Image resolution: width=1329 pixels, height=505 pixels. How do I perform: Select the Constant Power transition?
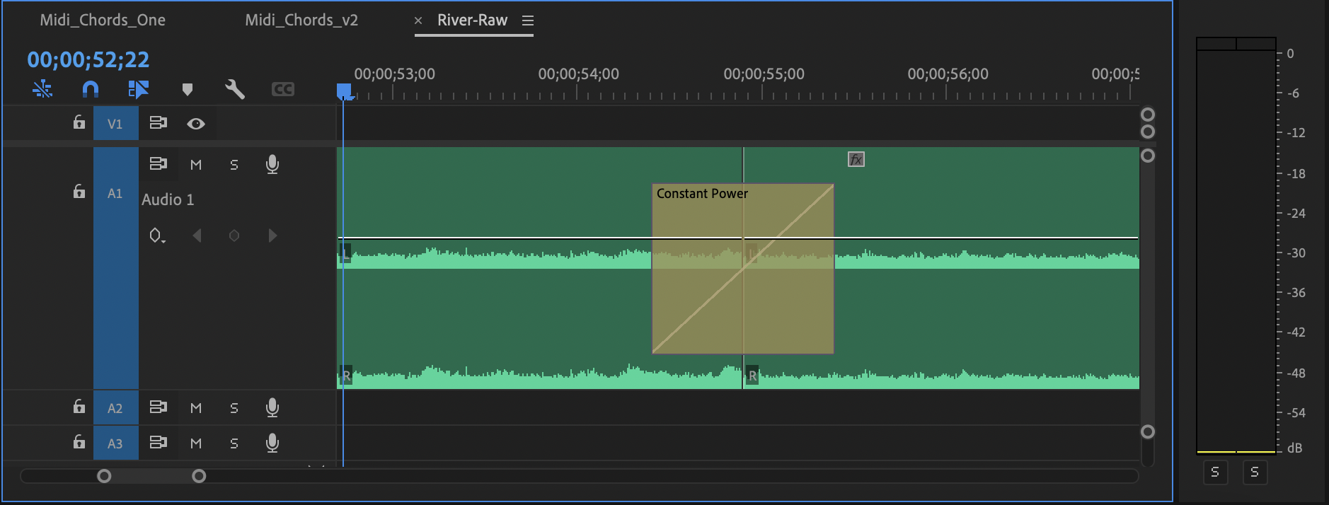742,269
